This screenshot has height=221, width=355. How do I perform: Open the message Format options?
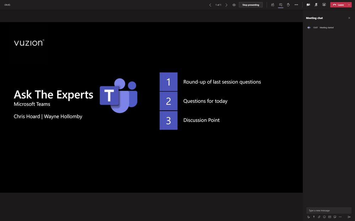click(x=308, y=217)
